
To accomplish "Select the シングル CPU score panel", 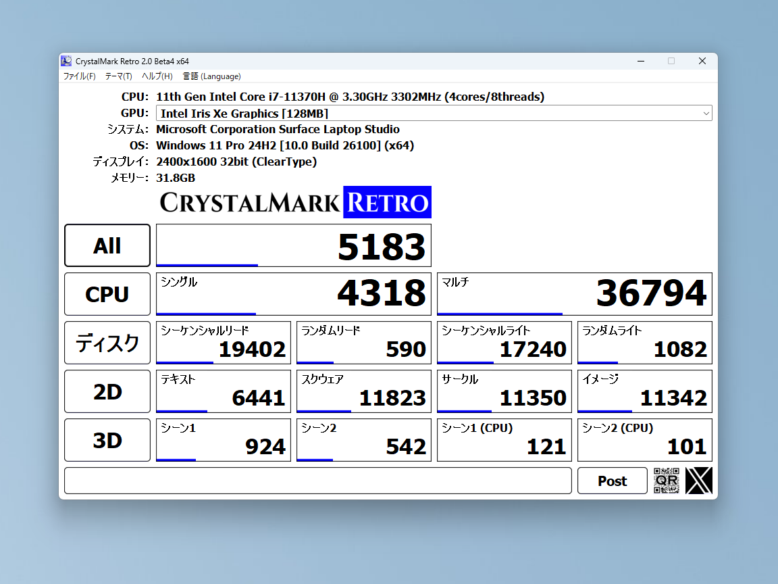I will [293, 294].
